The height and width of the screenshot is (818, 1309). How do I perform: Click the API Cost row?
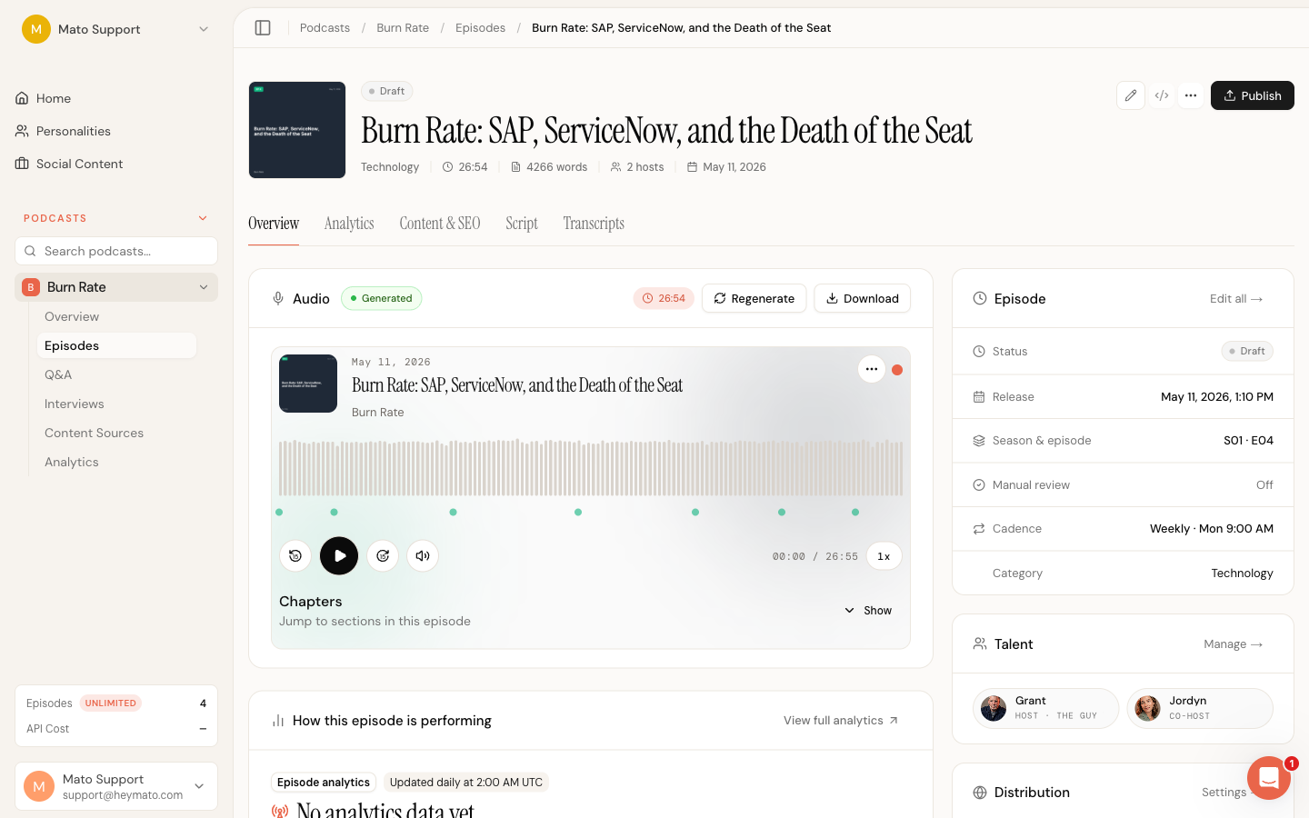116,729
